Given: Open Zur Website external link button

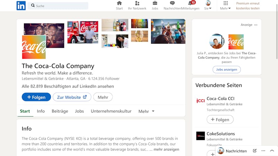Looking at the screenshot, I should coord(72,97).
